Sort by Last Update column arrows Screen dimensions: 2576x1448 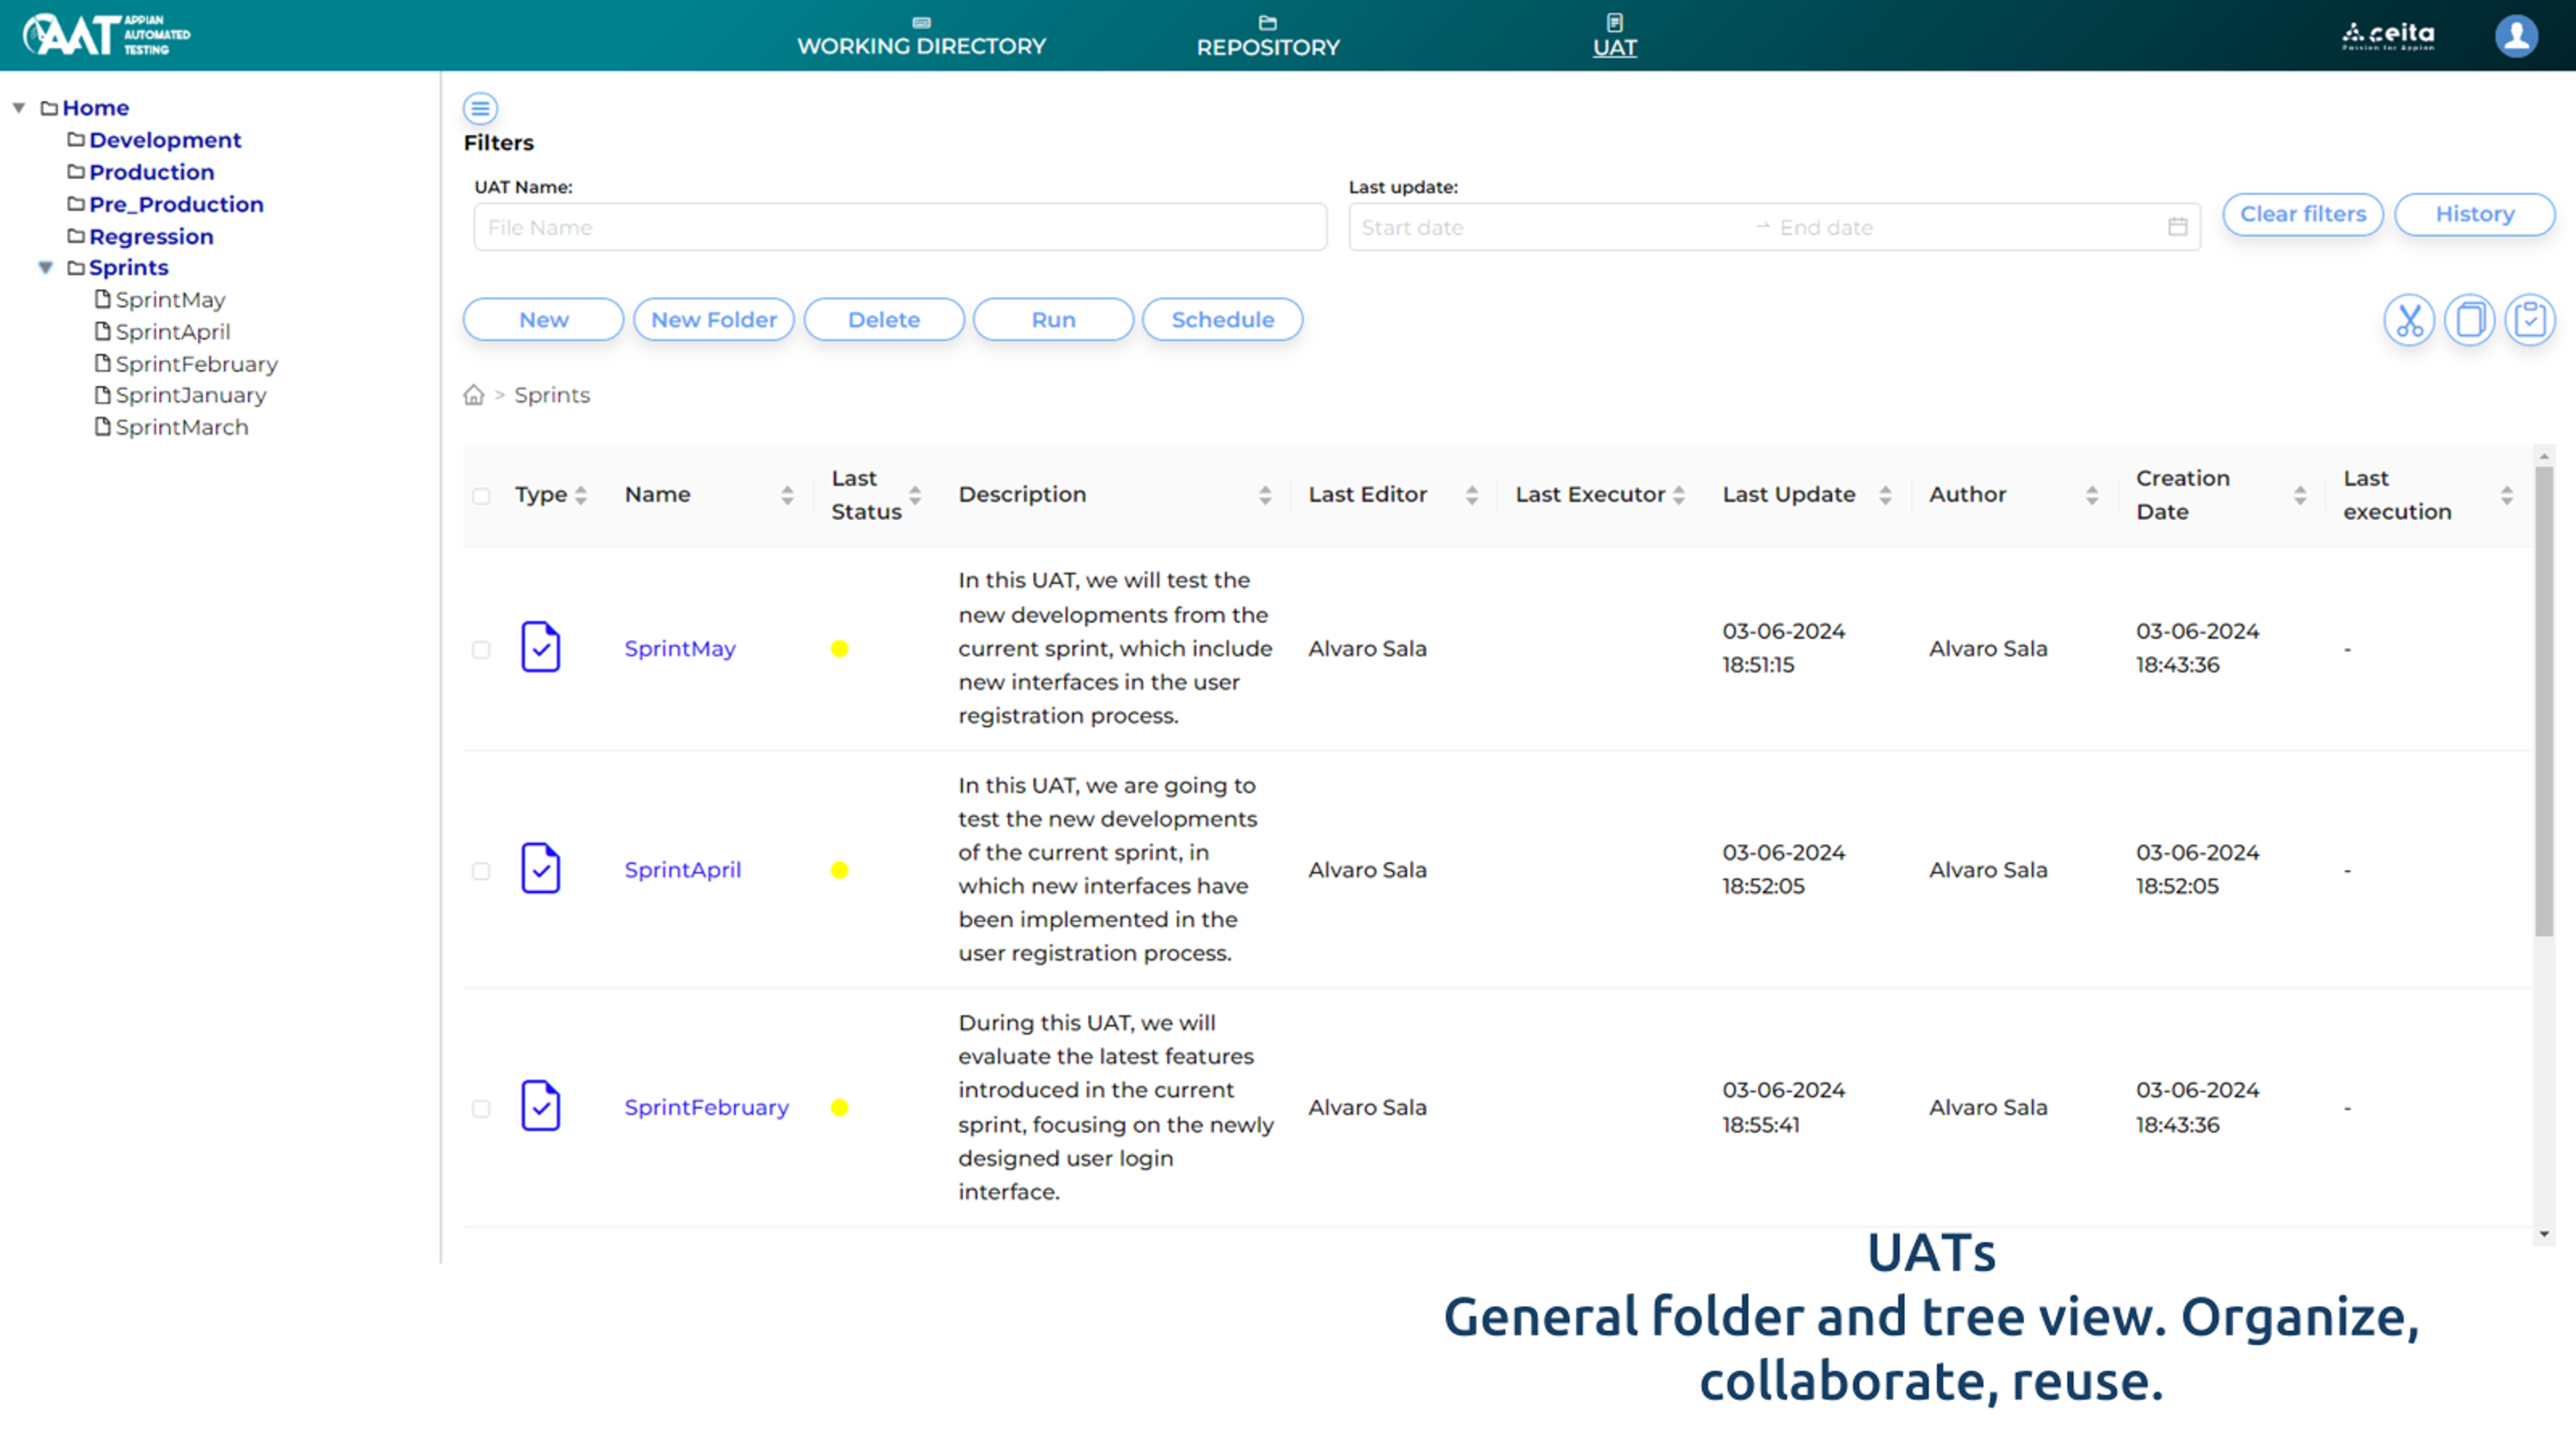tap(1885, 495)
